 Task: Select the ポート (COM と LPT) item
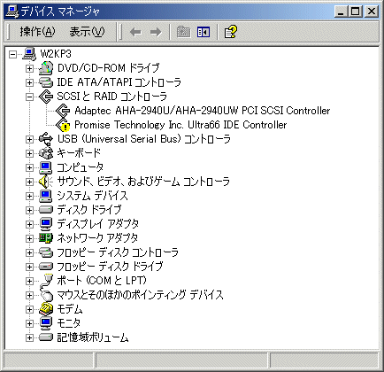coord(102,281)
